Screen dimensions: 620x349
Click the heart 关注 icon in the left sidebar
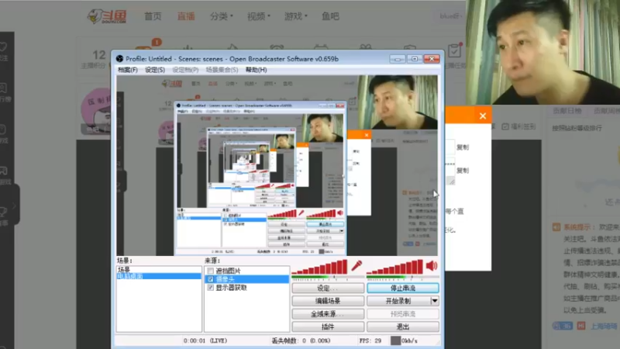point(4,47)
